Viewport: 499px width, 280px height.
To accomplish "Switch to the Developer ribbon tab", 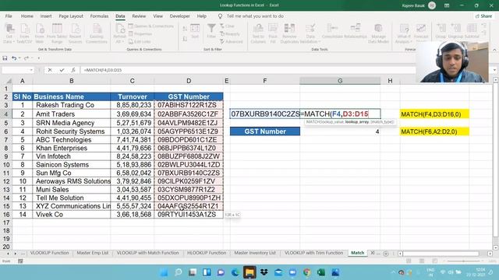I will click(180, 16).
